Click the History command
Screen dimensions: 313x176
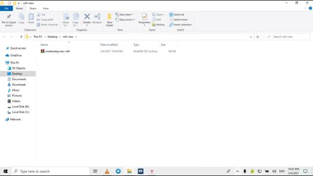[158, 24]
